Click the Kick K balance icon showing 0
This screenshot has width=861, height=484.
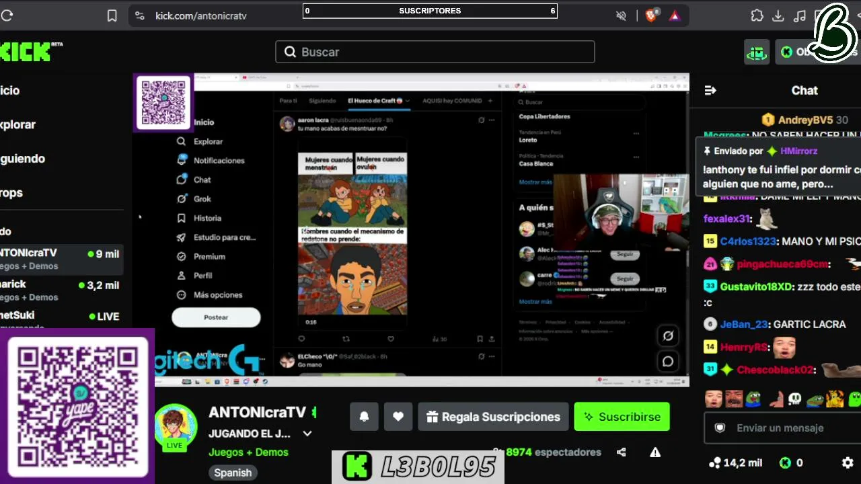(x=791, y=462)
